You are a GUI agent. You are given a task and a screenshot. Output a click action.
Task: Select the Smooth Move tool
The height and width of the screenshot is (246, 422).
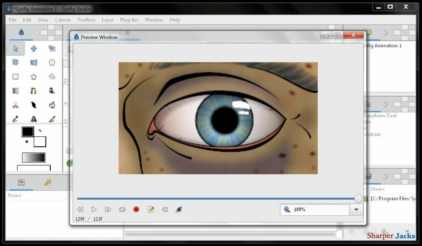pos(34,49)
